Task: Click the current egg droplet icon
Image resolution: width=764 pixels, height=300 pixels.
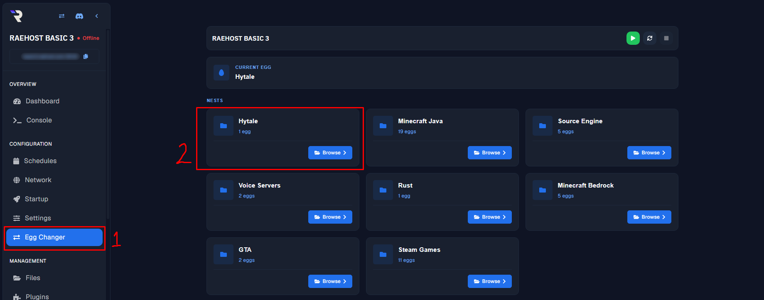Action: [x=221, y=73]
